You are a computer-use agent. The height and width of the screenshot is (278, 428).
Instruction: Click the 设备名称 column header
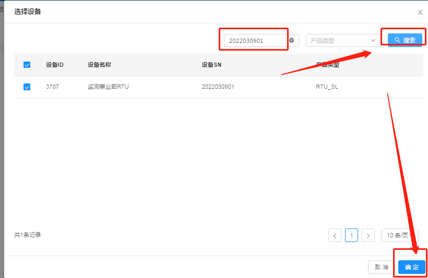(100, 65)
